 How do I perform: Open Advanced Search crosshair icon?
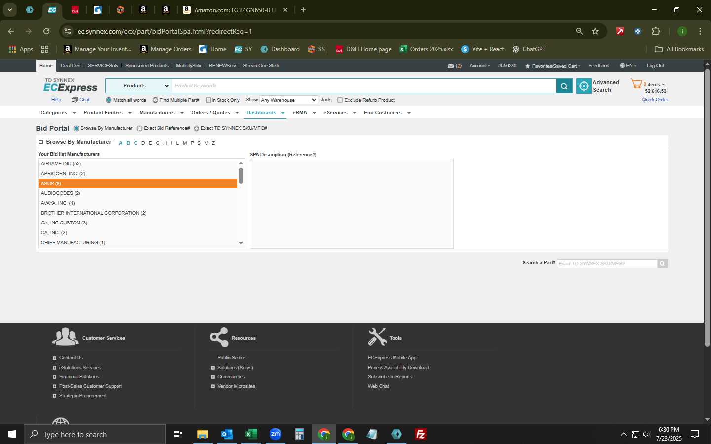click(584, 86)
